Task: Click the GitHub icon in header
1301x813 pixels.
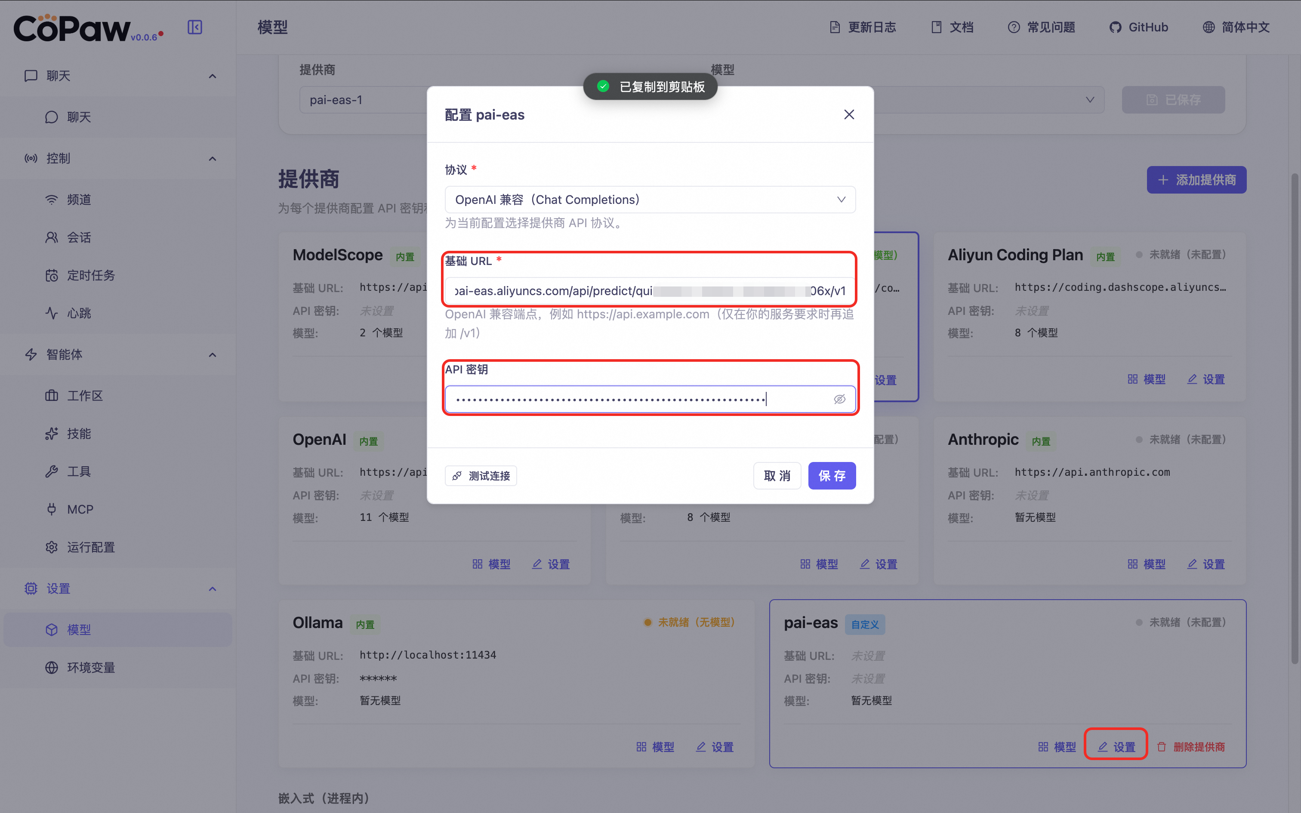Action: click(1116, 28)
